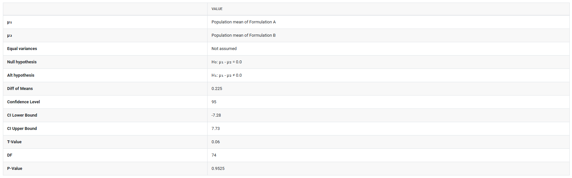This screenshot has width=572, height=178.
Task: Click the H₀ hypothesis formula cell
Action: [x=226, y=62]
